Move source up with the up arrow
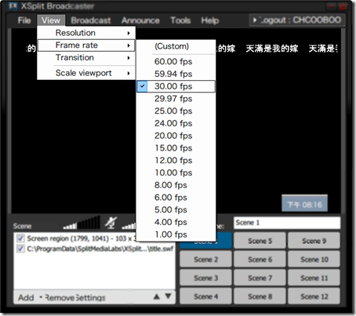This screenshot has width=356, height=316. click(157, 296)
